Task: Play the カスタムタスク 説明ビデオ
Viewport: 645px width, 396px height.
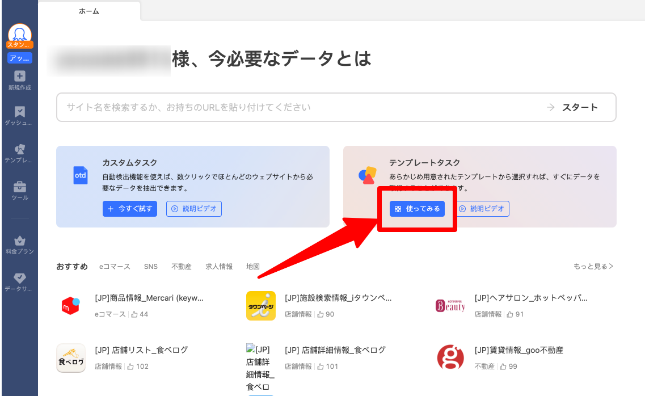Action: (x=194, y=209)
